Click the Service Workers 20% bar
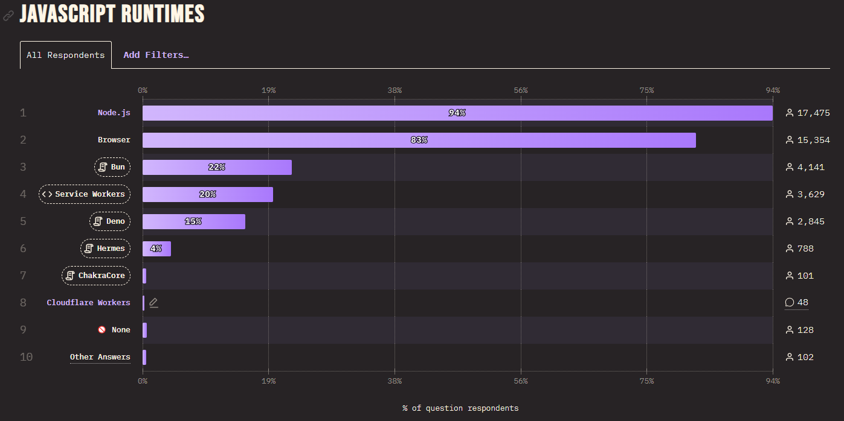 208,194
